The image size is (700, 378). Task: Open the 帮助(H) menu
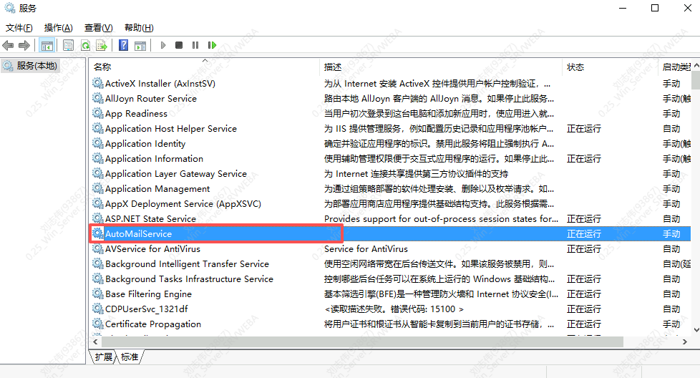pyautogui.click(x=139, y=28)
